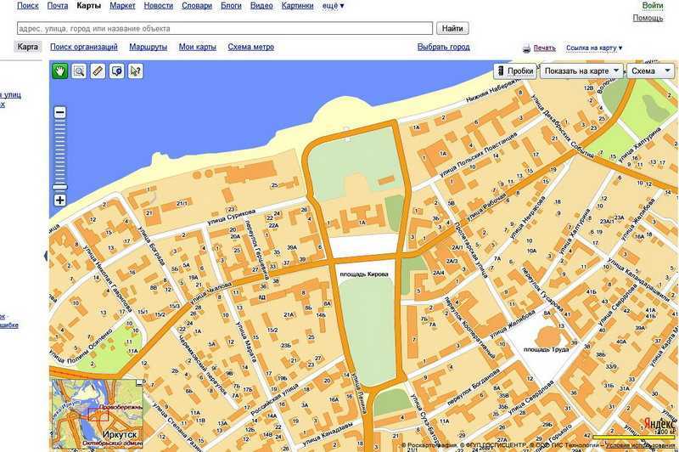
Task: Open the Выбрать город link
Action: point(443,47)
